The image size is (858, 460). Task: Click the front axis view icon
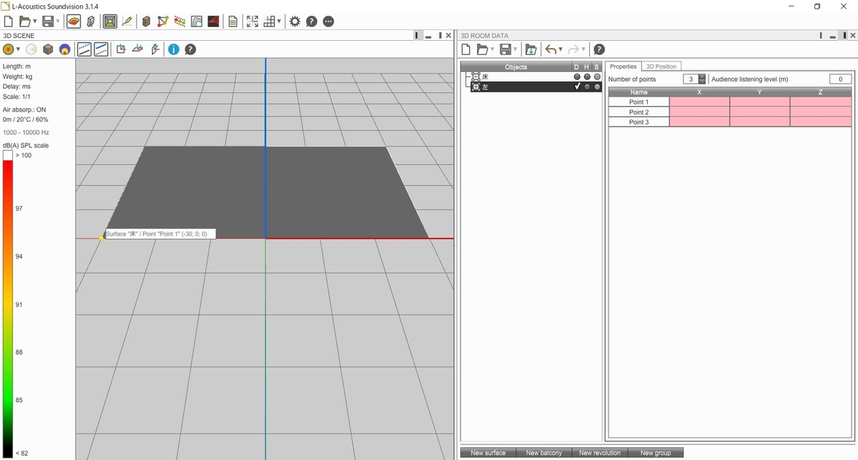[154, 49]
